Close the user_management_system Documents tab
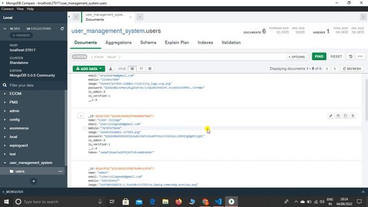 pyautogui.click(x=131, y=17)
